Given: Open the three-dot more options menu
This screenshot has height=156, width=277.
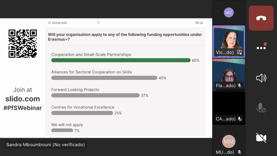Looking at the screenshot, I should pyautogui.click(x=261, y=48).
